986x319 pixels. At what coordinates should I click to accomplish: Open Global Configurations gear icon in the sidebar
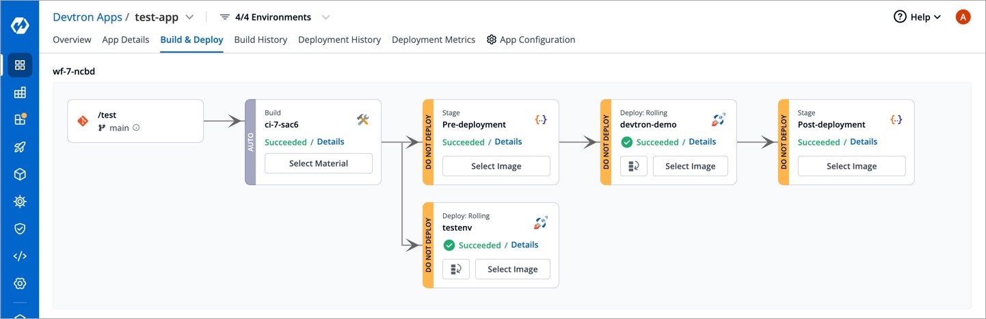(x=20, y=283)
